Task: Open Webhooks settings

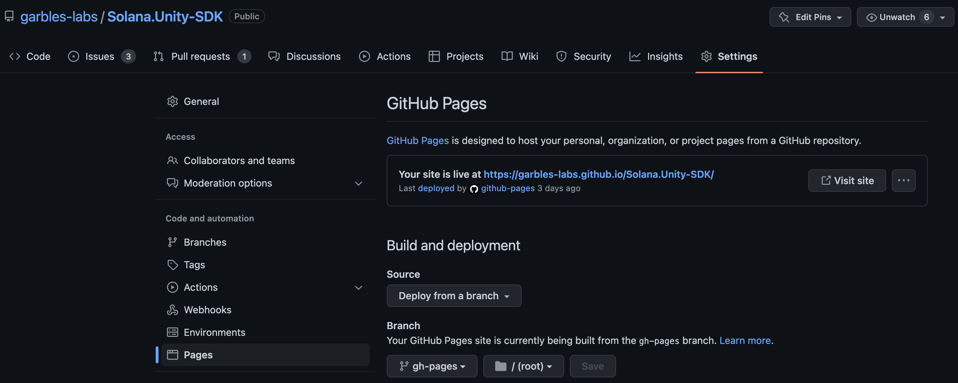Action: tap(265, 309)
